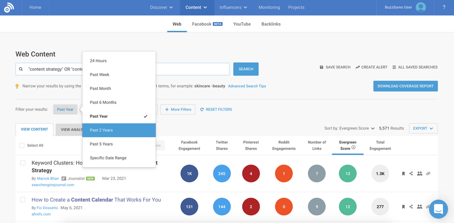Tick checkbox for Keyword Clusters article

23,163
